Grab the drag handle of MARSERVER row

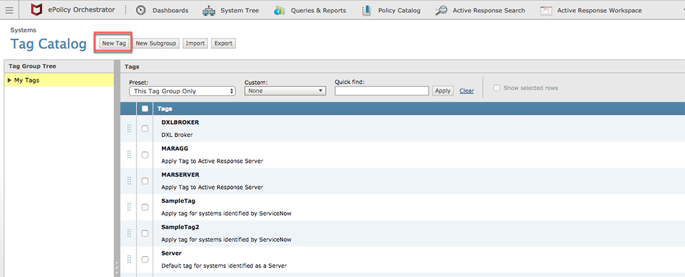129,181
